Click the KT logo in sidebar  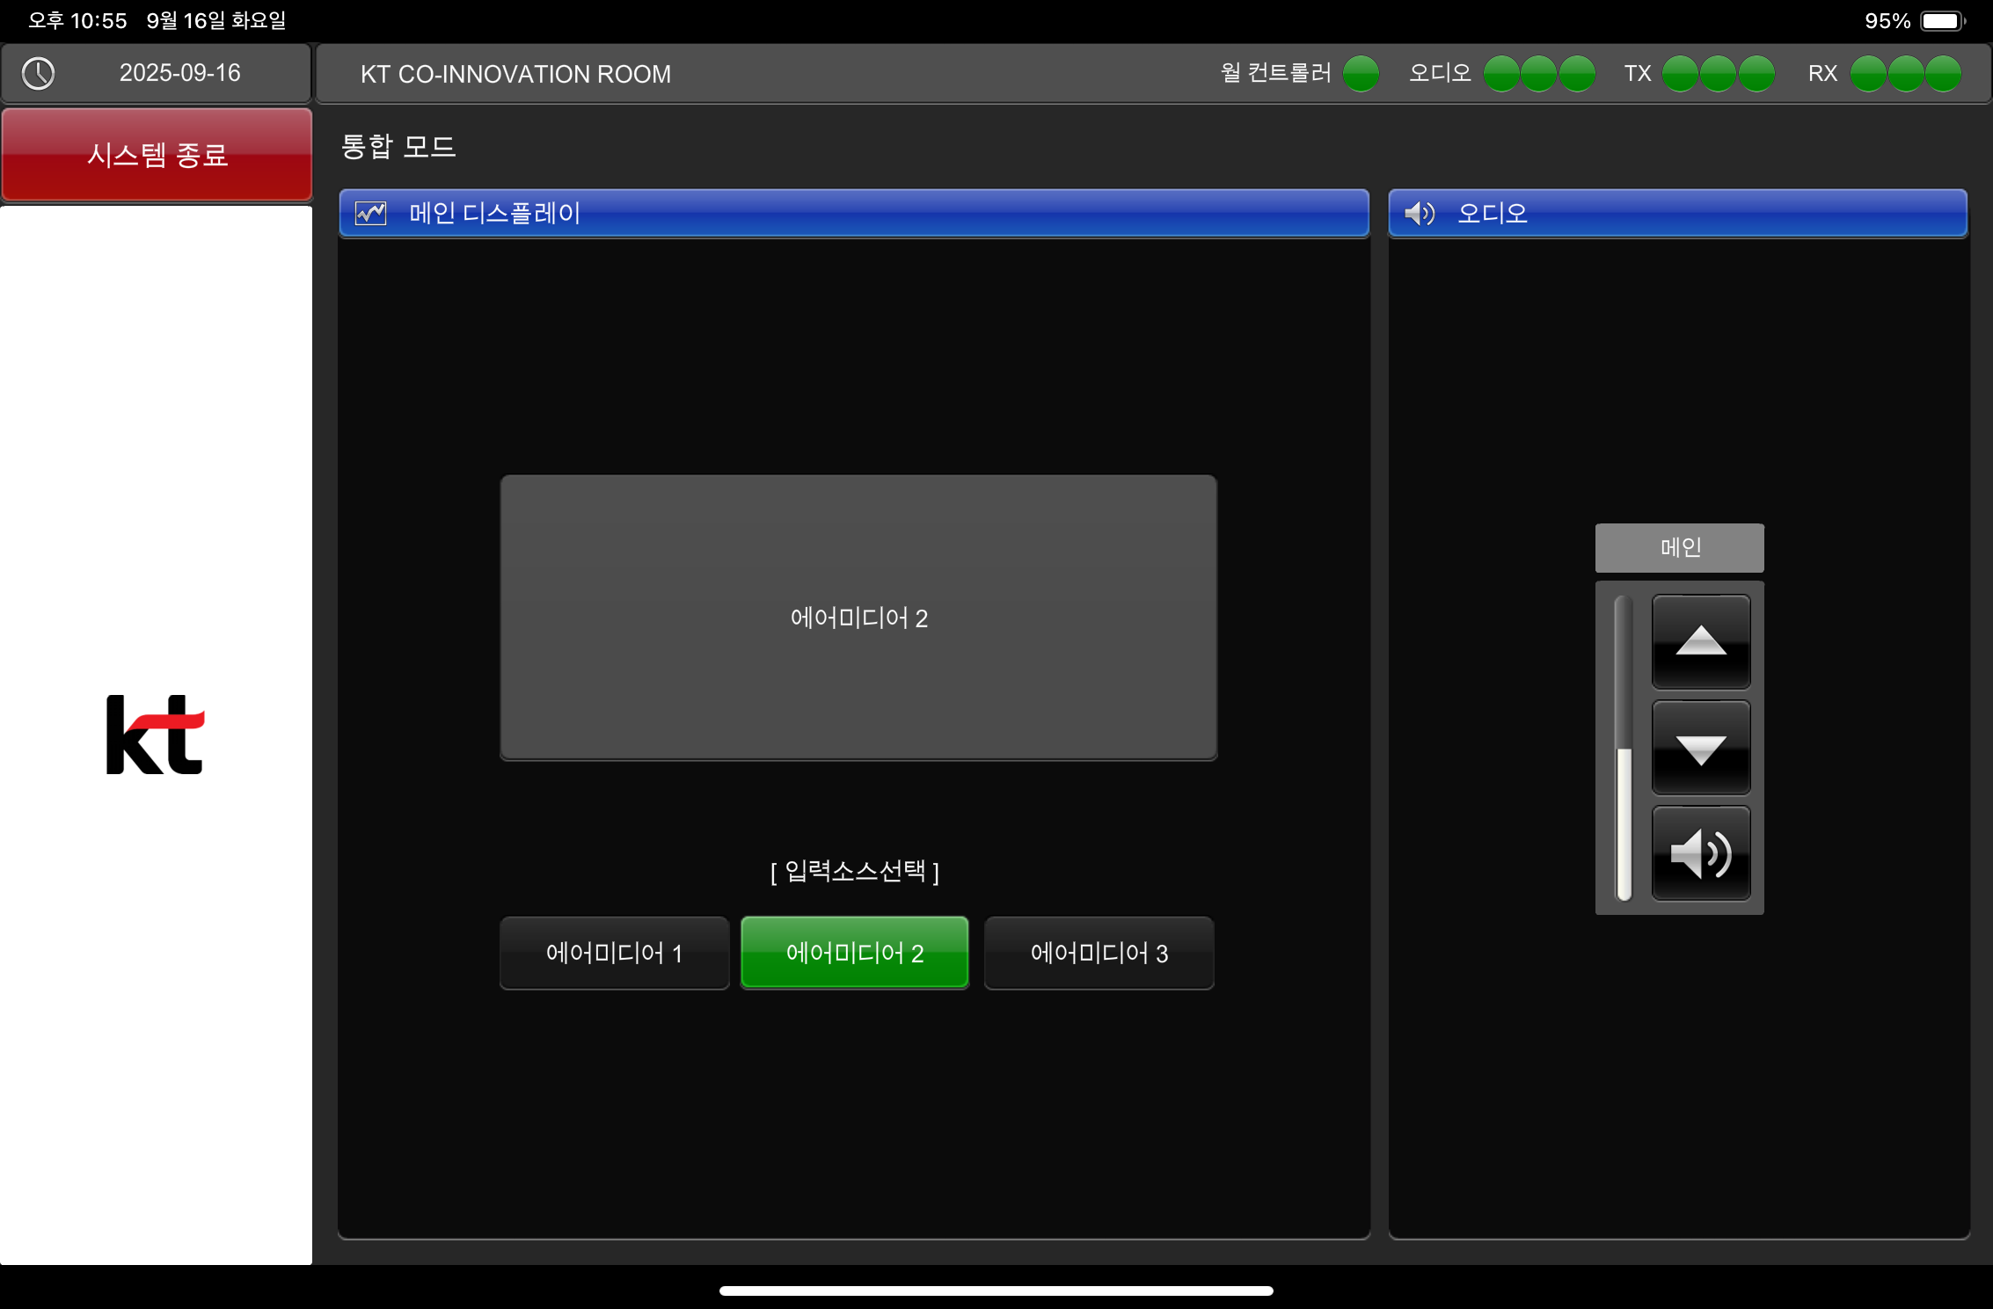156,735
